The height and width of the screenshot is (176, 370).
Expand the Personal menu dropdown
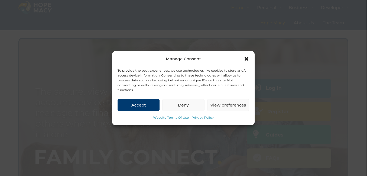coord(269,8)
